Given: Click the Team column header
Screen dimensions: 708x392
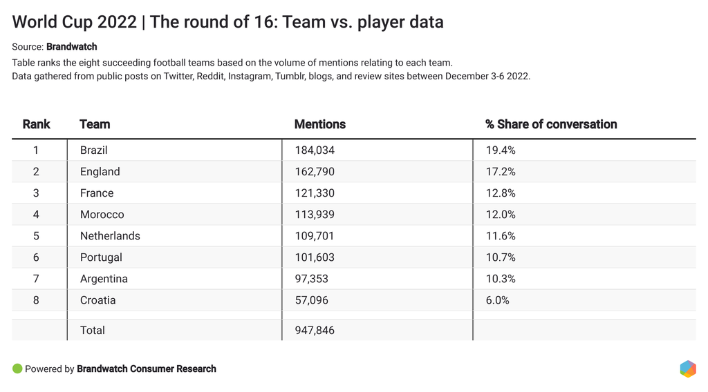Looking at the screenshot, I should pyautogui.click(x=95, y=124).
